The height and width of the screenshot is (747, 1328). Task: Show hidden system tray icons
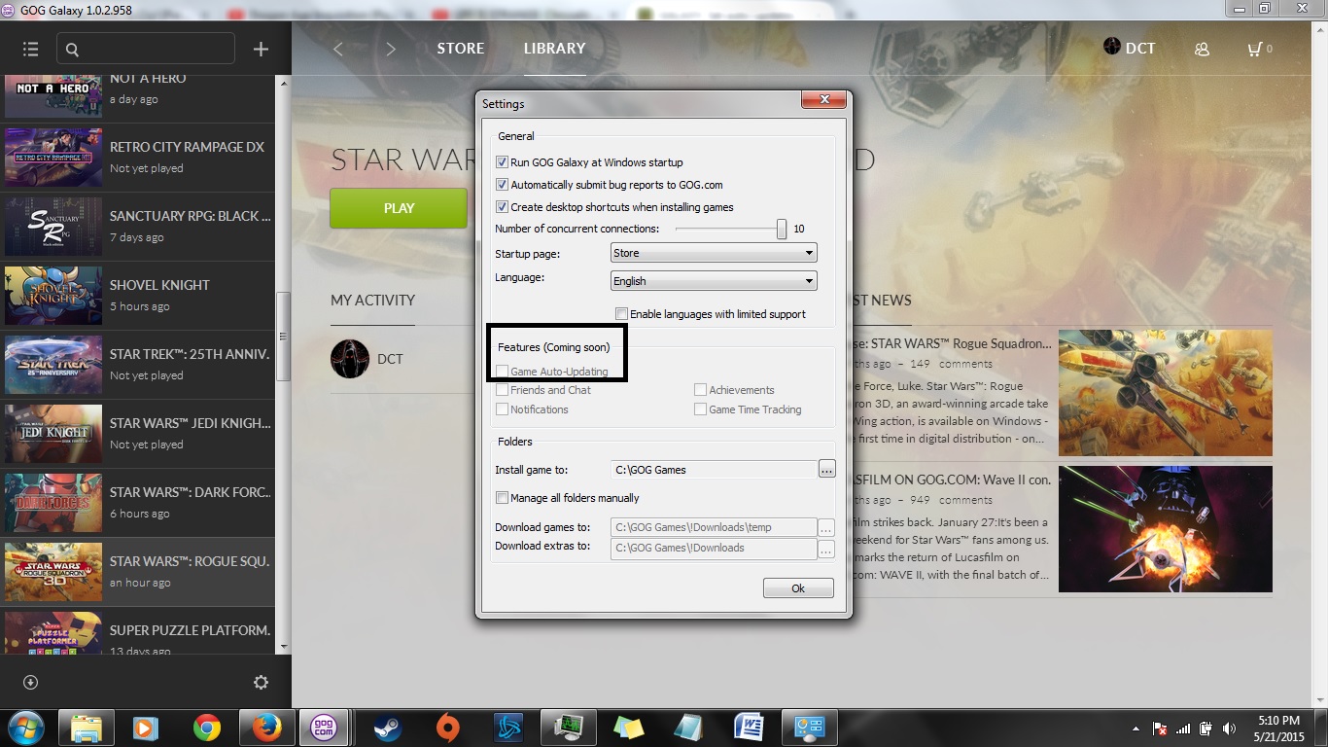click(x=1136, y=729)
